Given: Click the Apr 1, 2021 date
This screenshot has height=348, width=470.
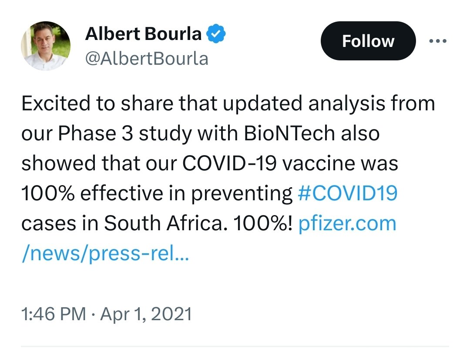Looking at the screenshot, I should pyautogui.click(x=146, y=314).
